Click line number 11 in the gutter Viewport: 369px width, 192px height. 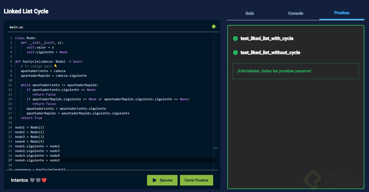10,85
